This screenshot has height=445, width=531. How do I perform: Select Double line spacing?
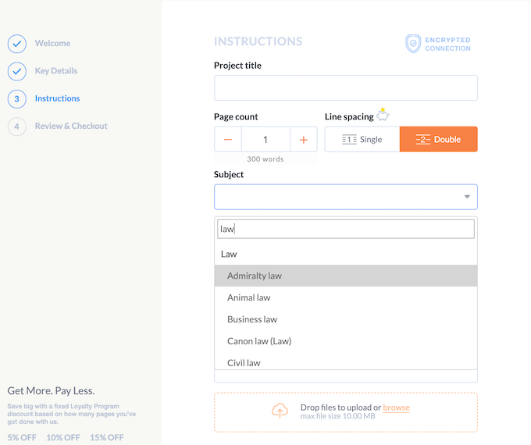click(x=438, y=140)
